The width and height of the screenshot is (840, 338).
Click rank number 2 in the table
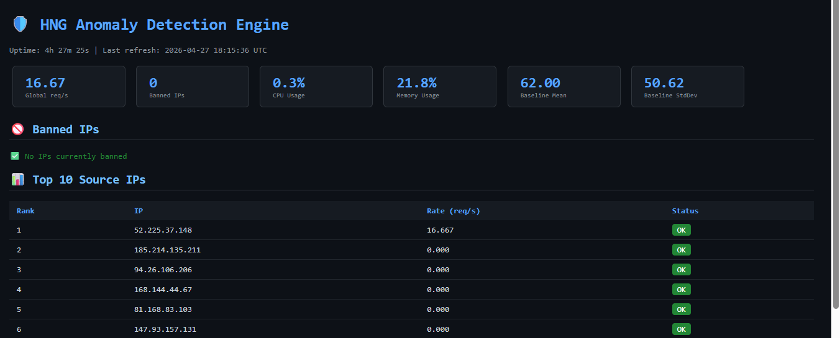[19, 250]
